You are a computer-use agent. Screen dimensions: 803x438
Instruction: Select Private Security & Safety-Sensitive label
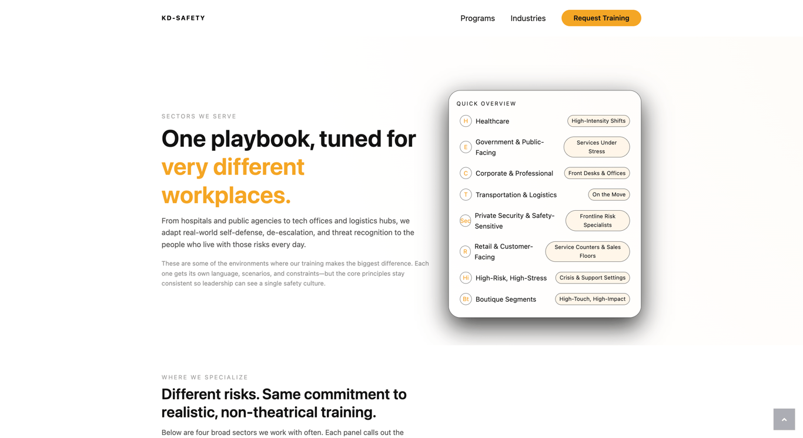point(514,221)
